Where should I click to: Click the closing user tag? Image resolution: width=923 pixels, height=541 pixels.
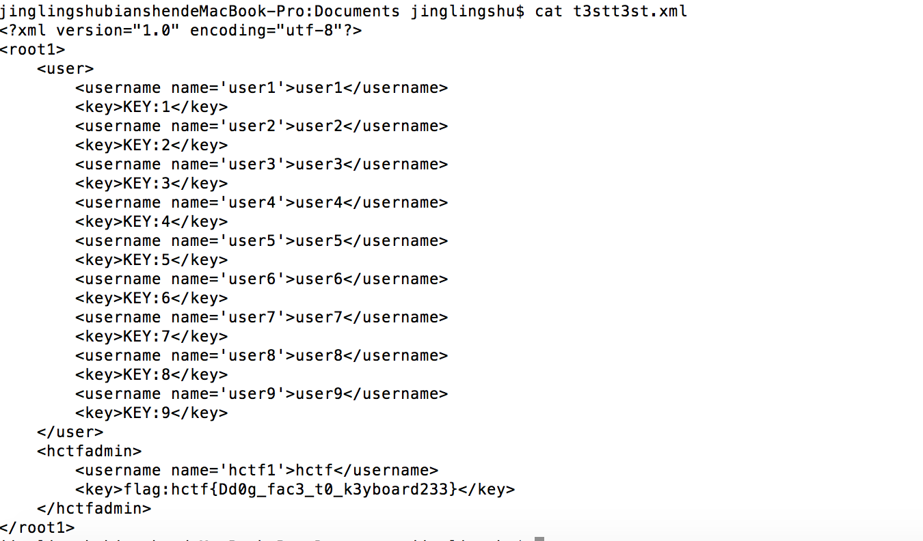(70, 432)
